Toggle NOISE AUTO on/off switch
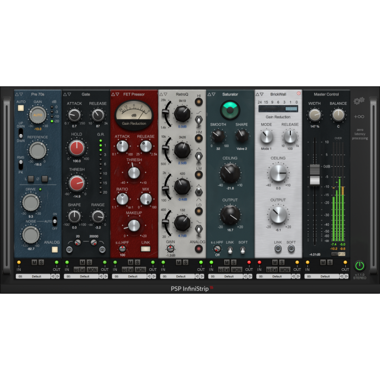This screenshot has width=380, height=380. (55, 221)
